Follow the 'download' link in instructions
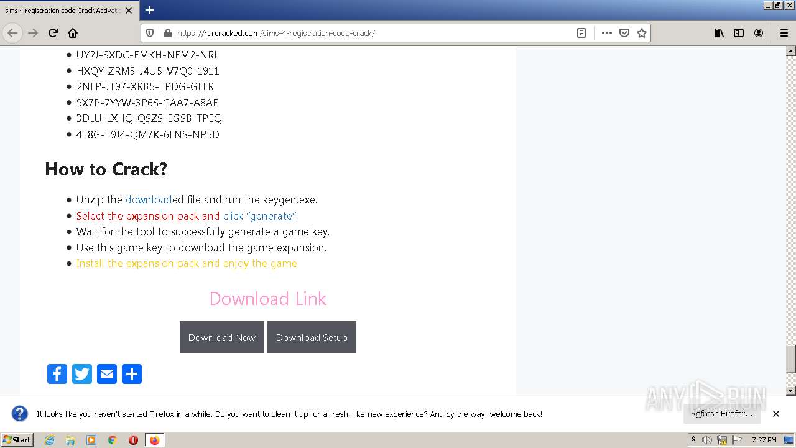The height and width of the screenshot is (448, 796). click(x=149, y=200)
